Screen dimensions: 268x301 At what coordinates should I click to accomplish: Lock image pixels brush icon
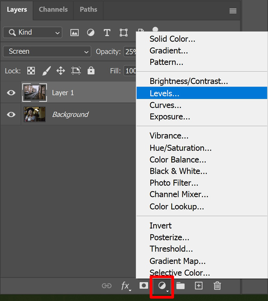tap(46, 71)
